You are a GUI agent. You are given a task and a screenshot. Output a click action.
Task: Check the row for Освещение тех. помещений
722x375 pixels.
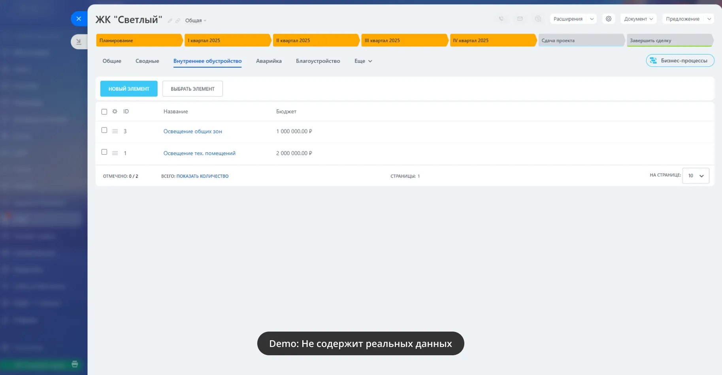point(104,152)
